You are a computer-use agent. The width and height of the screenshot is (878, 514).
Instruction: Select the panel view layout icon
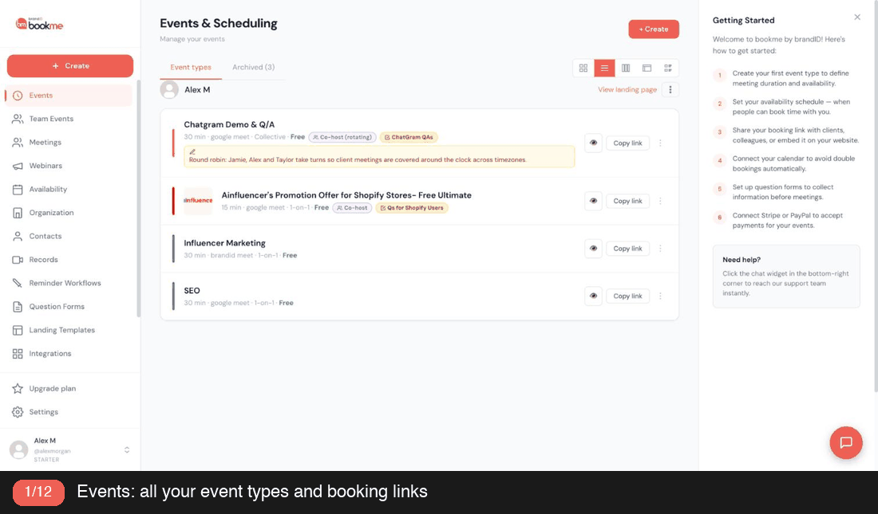[647, 69]
